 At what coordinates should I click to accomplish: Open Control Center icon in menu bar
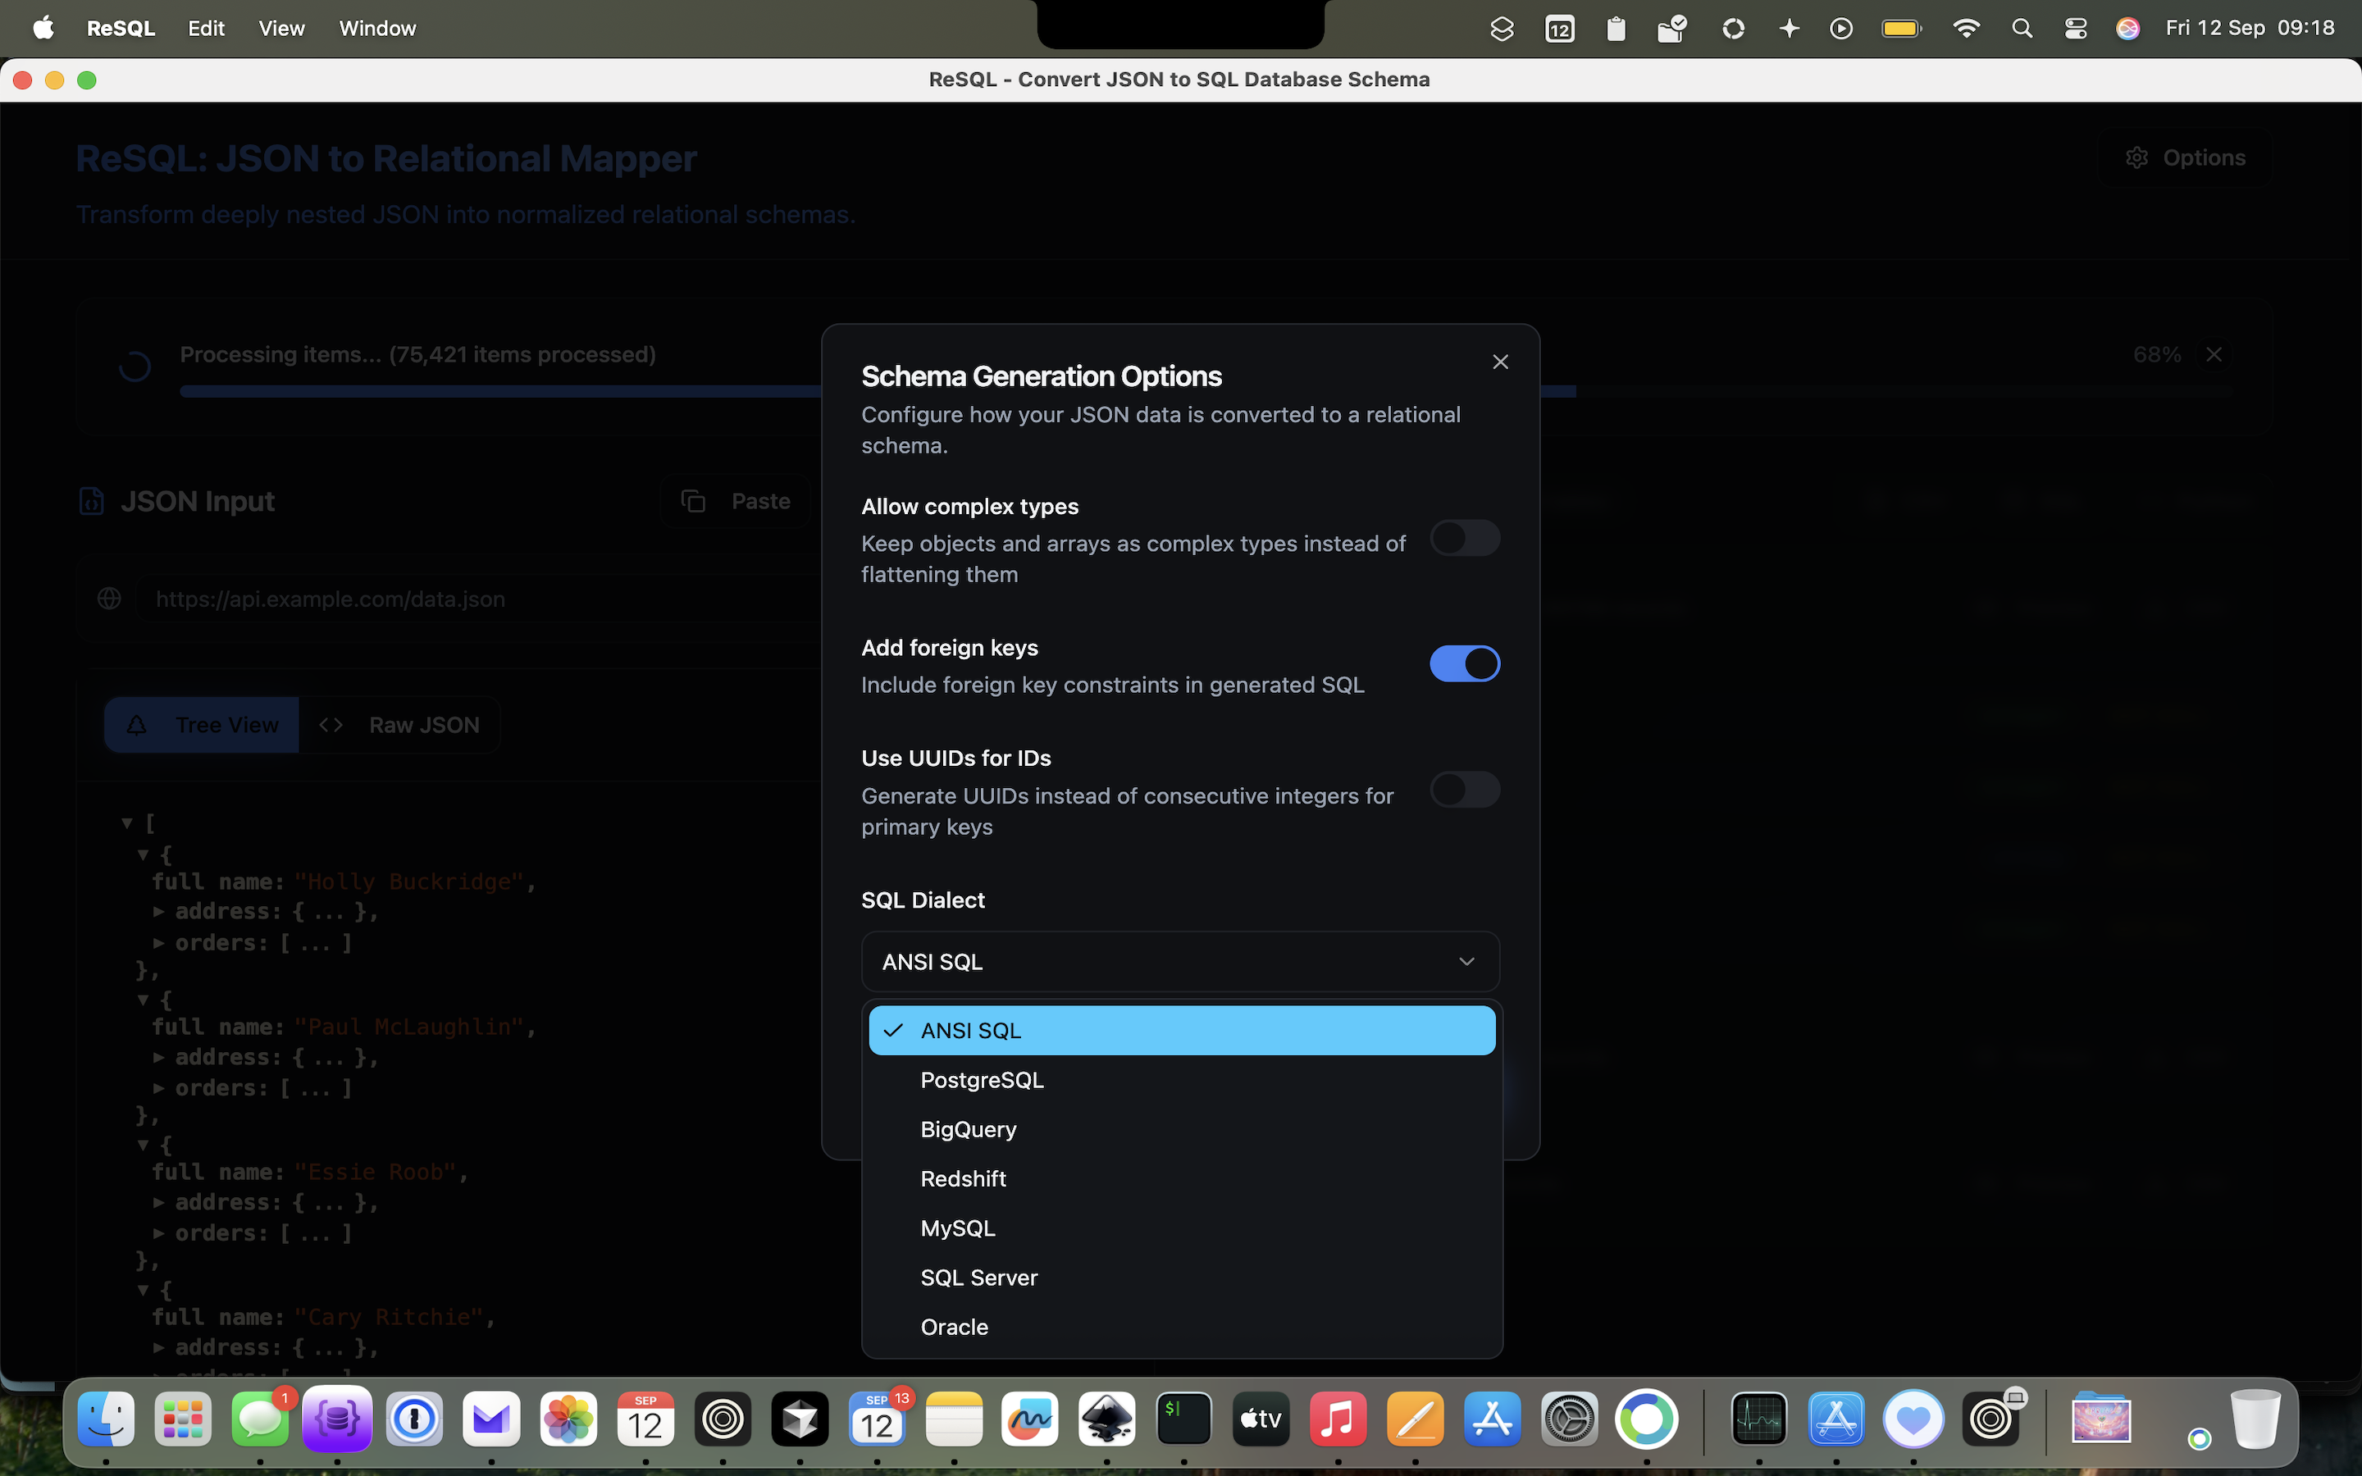coord(2075,29)
